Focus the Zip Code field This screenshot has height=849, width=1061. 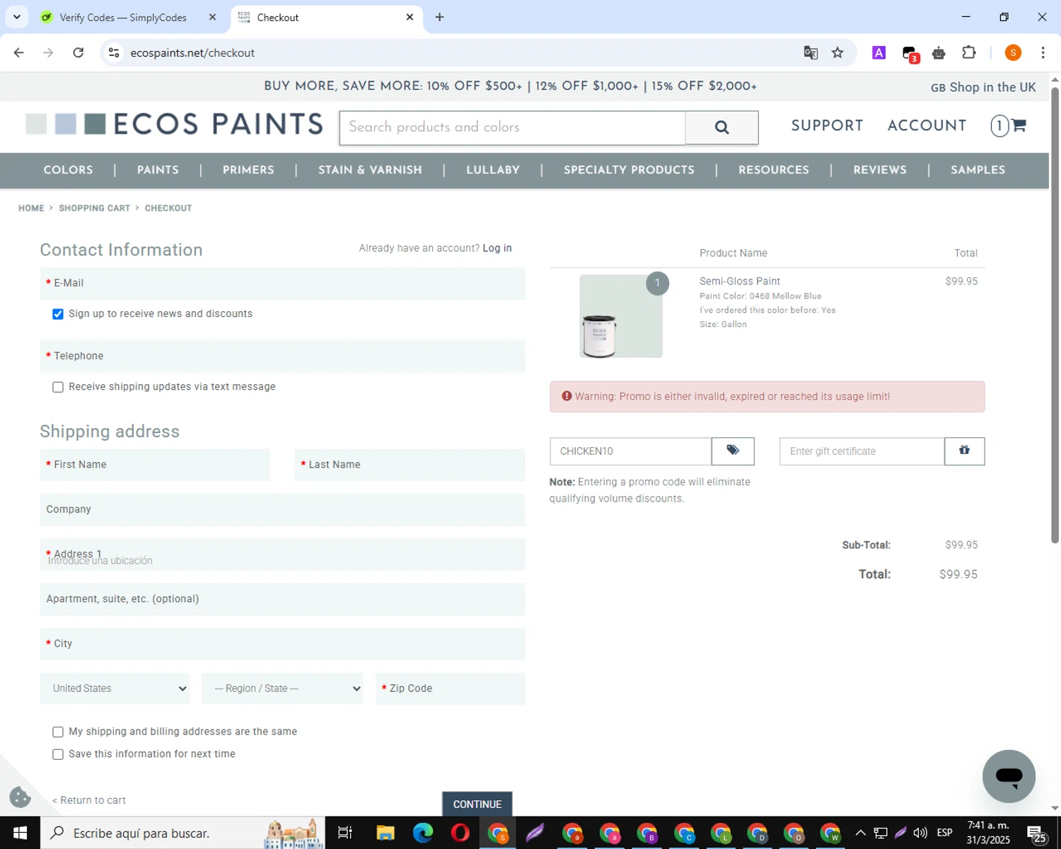click(450, 688)
